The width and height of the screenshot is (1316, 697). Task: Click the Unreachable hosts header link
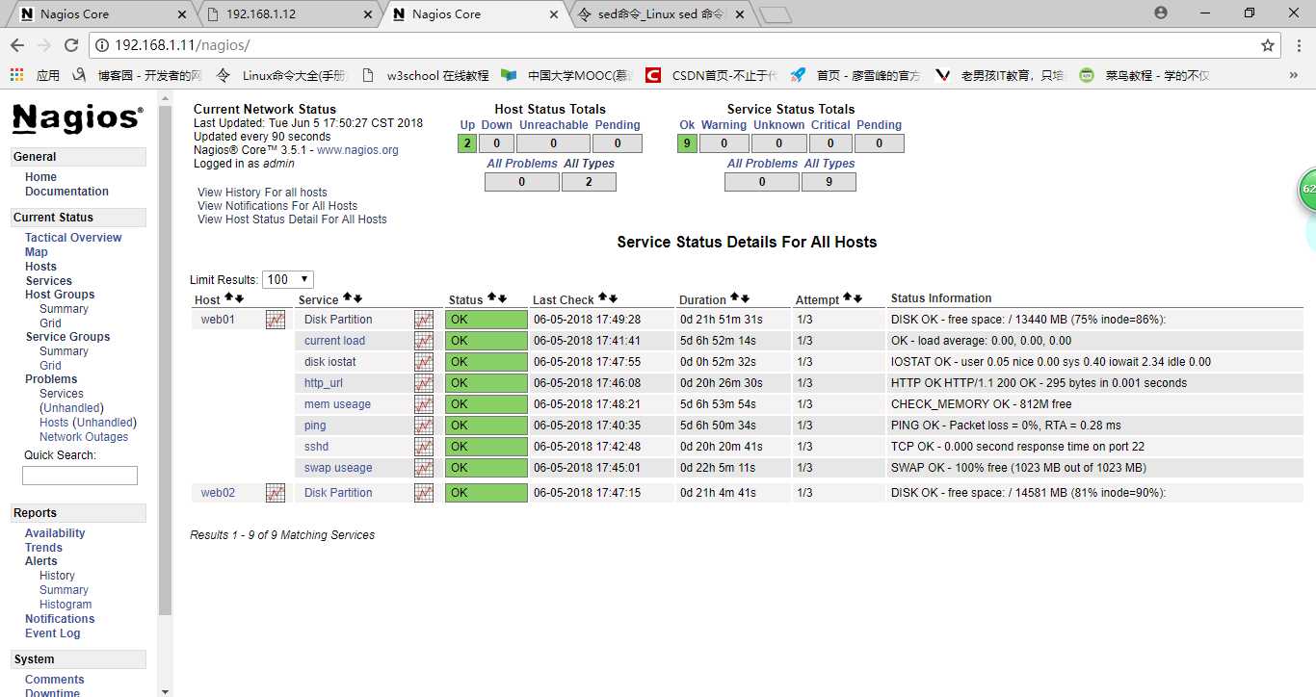coord(553,125)
